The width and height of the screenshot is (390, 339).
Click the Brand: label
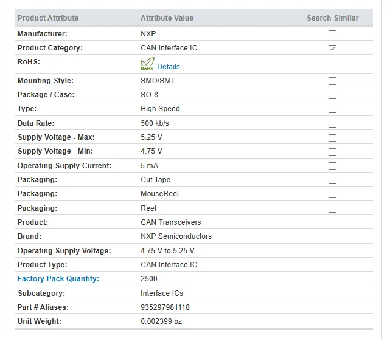(29, 236)
